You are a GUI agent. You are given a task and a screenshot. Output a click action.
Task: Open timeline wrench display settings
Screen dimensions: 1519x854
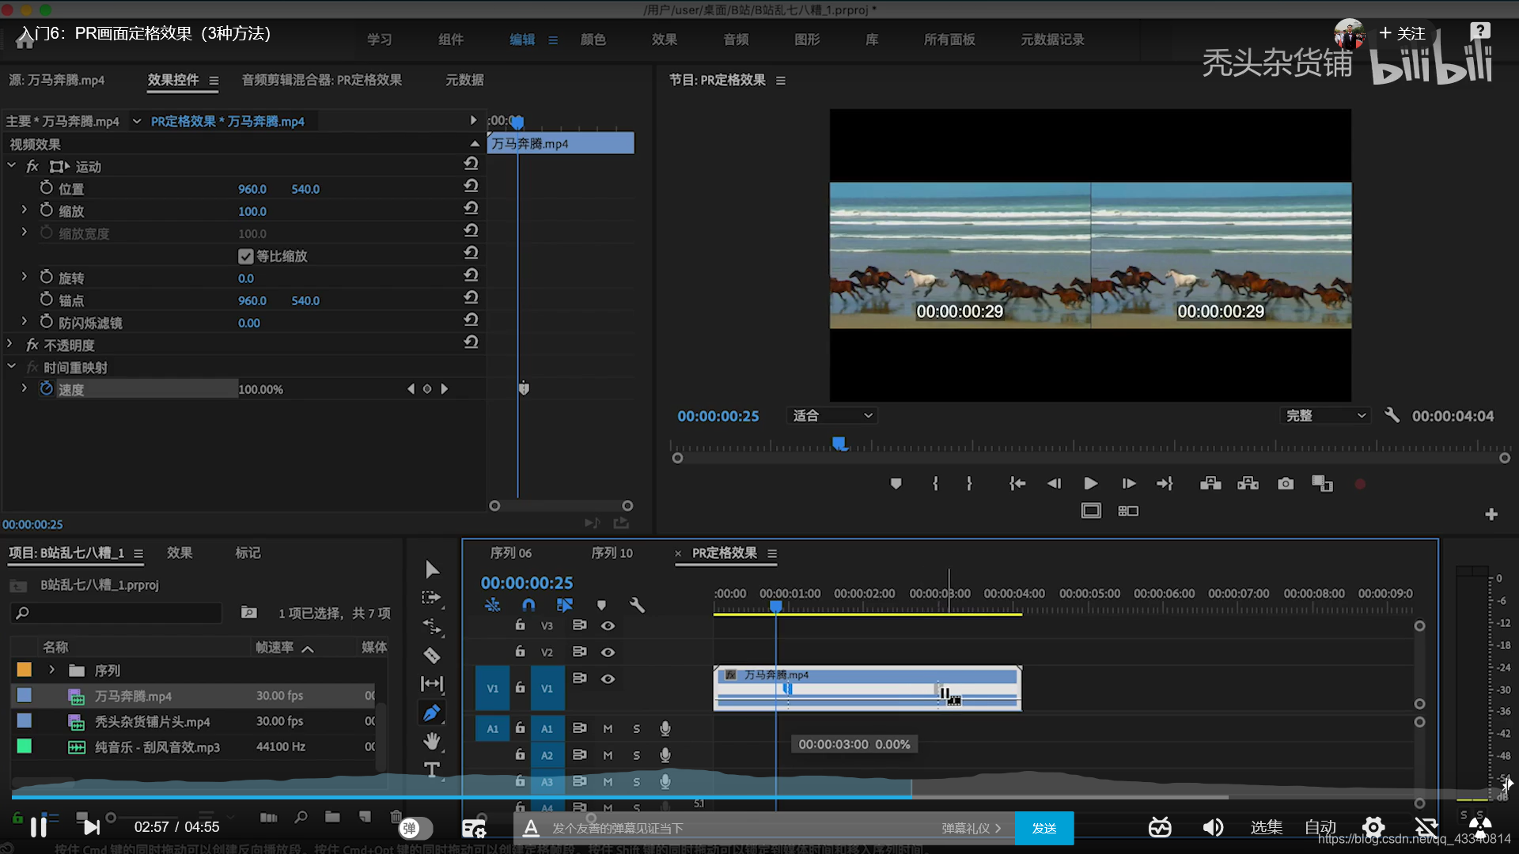637,605
